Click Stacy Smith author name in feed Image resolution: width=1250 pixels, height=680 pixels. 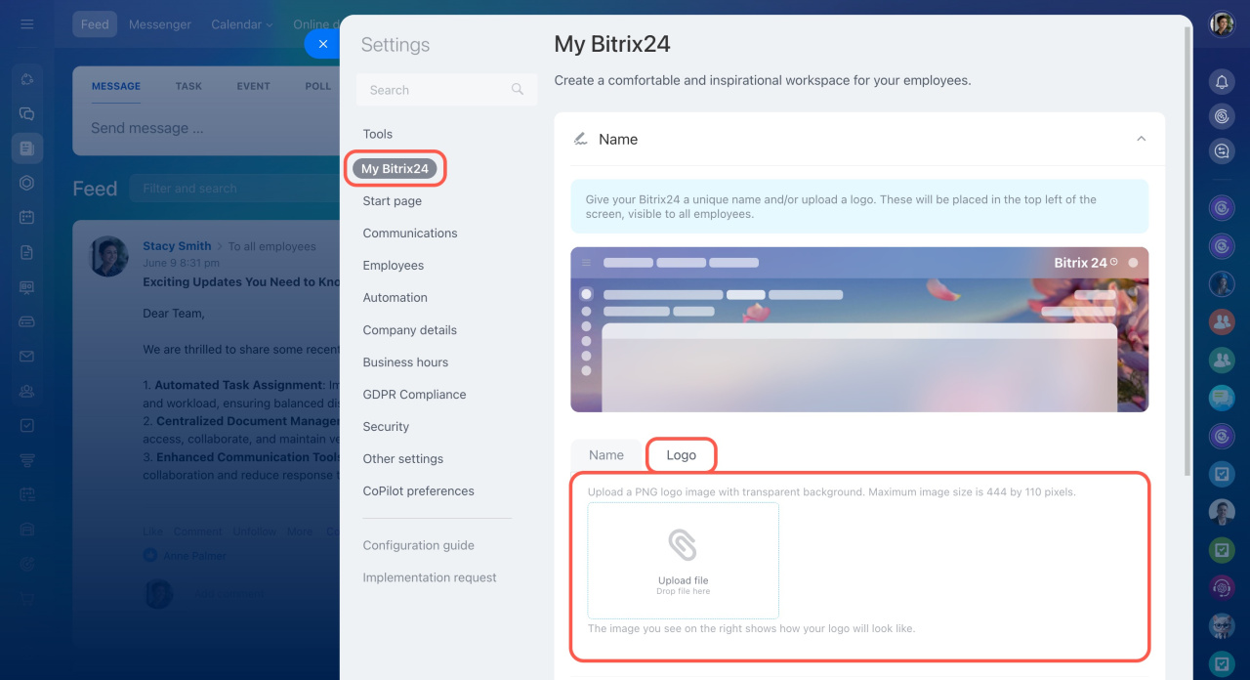click(177, 246)
